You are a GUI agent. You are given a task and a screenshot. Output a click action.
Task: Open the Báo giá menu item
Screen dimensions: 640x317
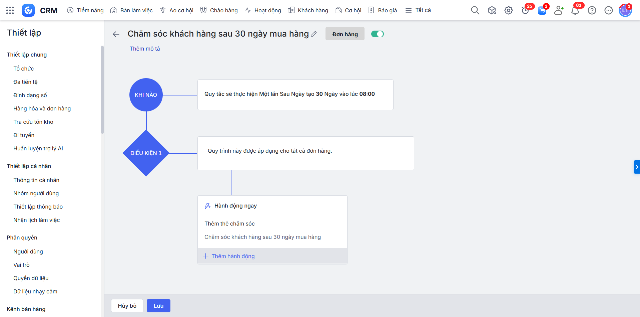coord(383,10)
